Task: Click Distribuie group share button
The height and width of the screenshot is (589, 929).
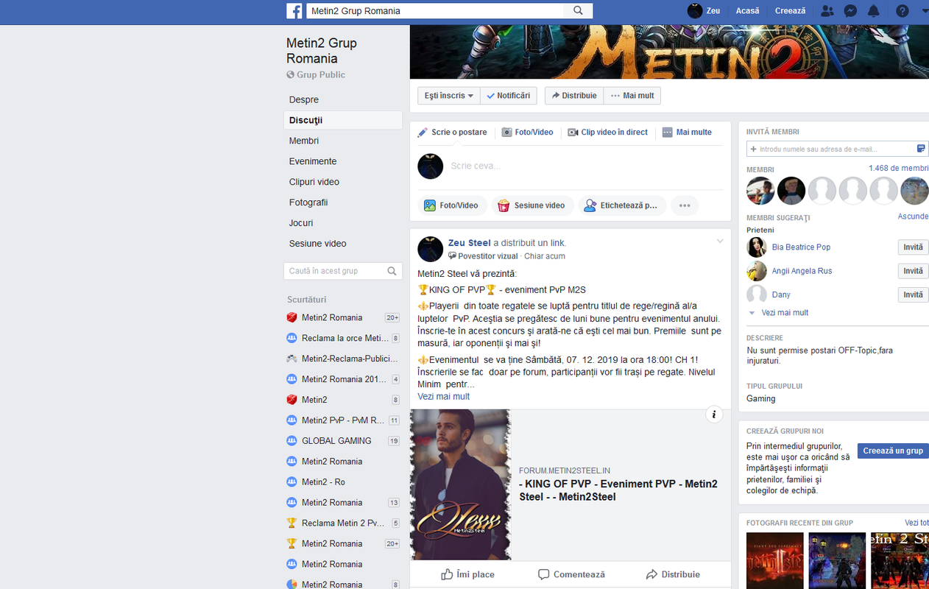Action: click(x=574, y=96)
